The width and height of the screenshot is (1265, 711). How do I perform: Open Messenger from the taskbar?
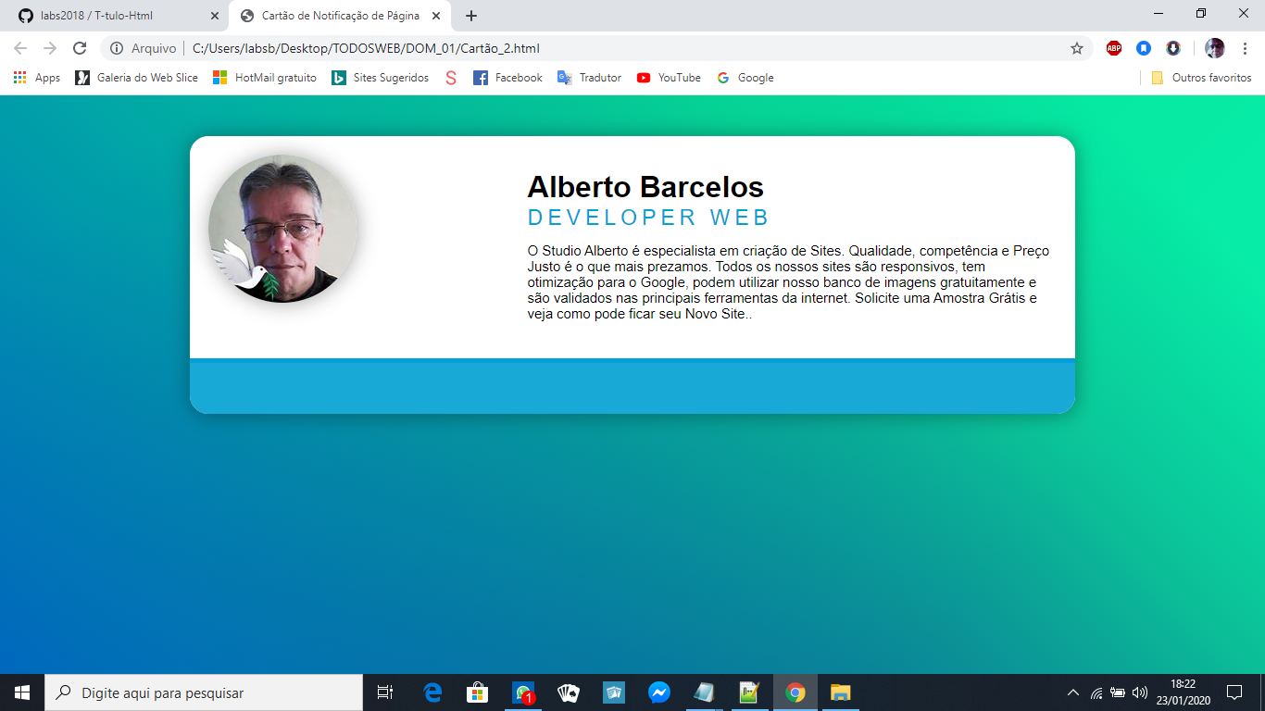click(659, 692)
